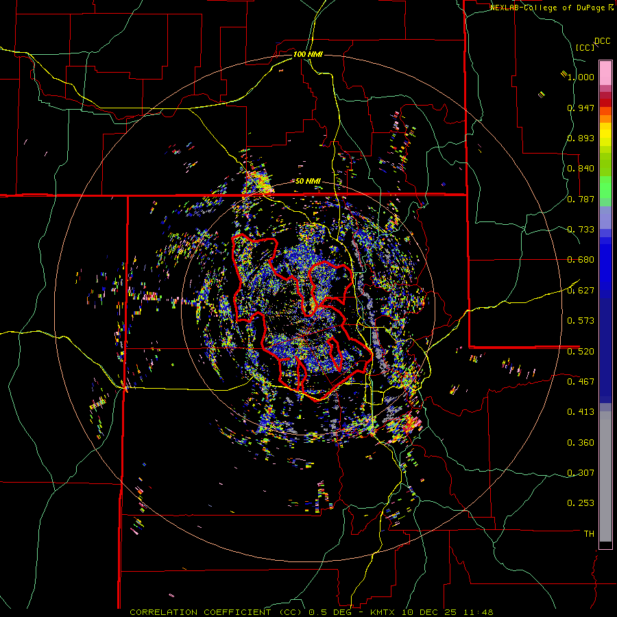Select the 0.627 scale value

(x=581, y=291)
